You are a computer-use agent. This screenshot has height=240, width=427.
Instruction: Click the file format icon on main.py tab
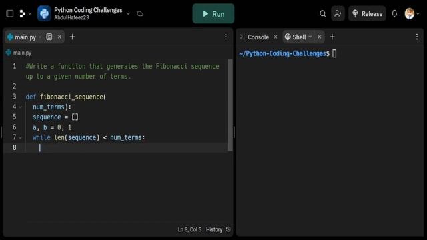(x=49, y=37)
